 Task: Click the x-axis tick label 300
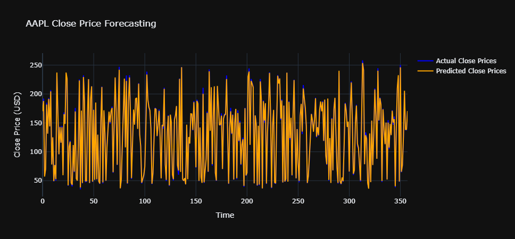tap(349, 200)
